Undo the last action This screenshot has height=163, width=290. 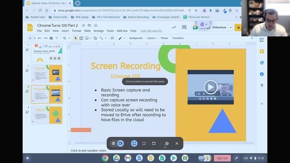click(39, 38)
